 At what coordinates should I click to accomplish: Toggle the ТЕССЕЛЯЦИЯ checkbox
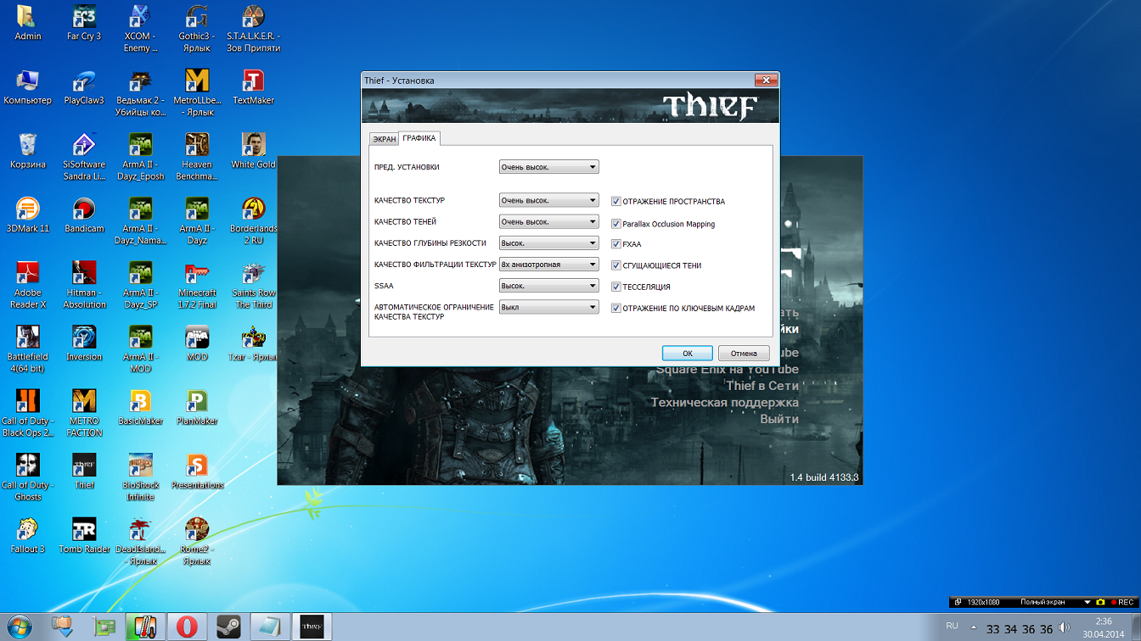click(x=616, y=287)
